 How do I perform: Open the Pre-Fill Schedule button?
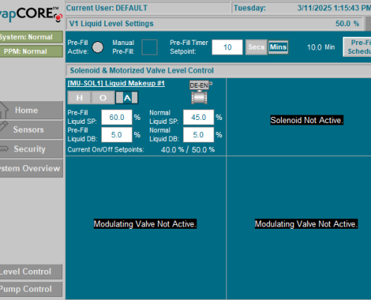358,47
